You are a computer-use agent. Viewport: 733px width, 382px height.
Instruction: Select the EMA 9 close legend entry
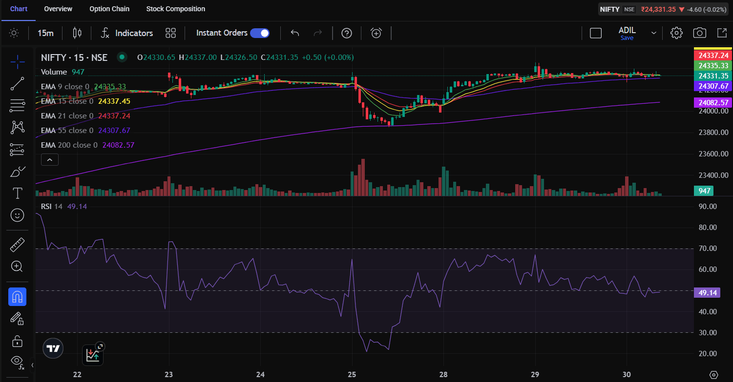click(84, 87)
